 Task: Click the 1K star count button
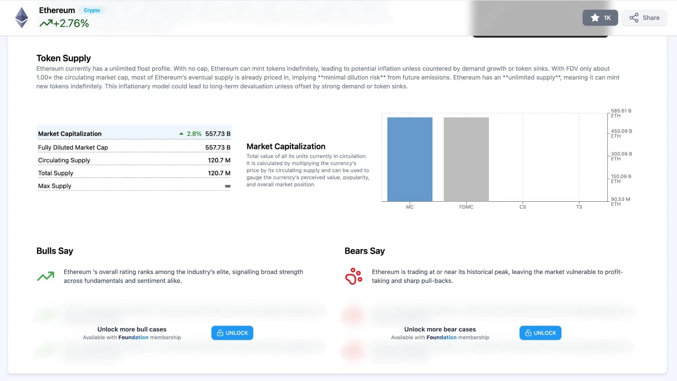pyautogui.click(x=600, y=18)
